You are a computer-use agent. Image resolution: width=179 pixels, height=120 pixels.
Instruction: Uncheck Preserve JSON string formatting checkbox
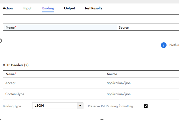[x=146, y=106]
